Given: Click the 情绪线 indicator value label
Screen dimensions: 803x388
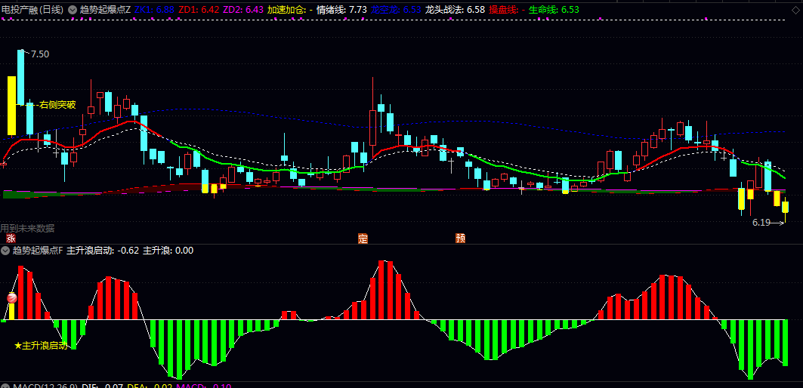Looking at the screenshot, I should pyautogui.click(x=341, y=9).
